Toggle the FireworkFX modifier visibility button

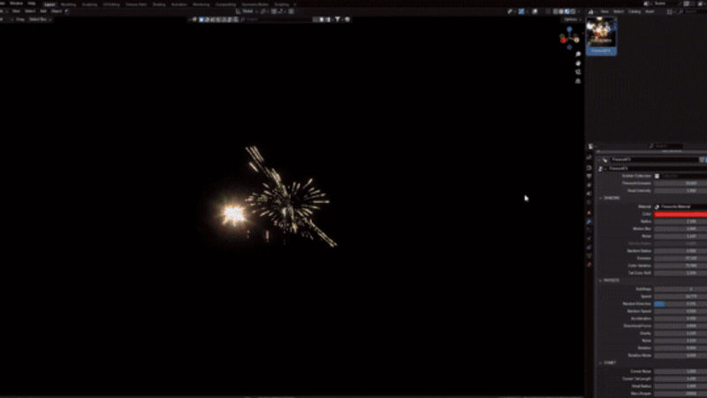click(x=704, y=160)
